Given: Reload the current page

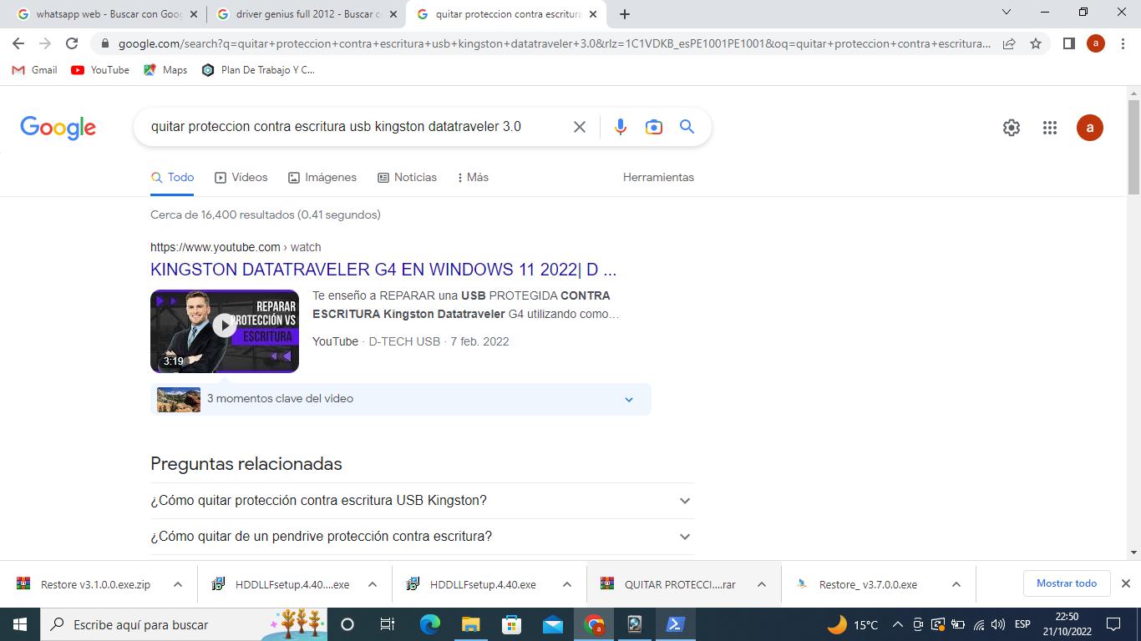Looking at the screenshot, I should coord(72,43).
